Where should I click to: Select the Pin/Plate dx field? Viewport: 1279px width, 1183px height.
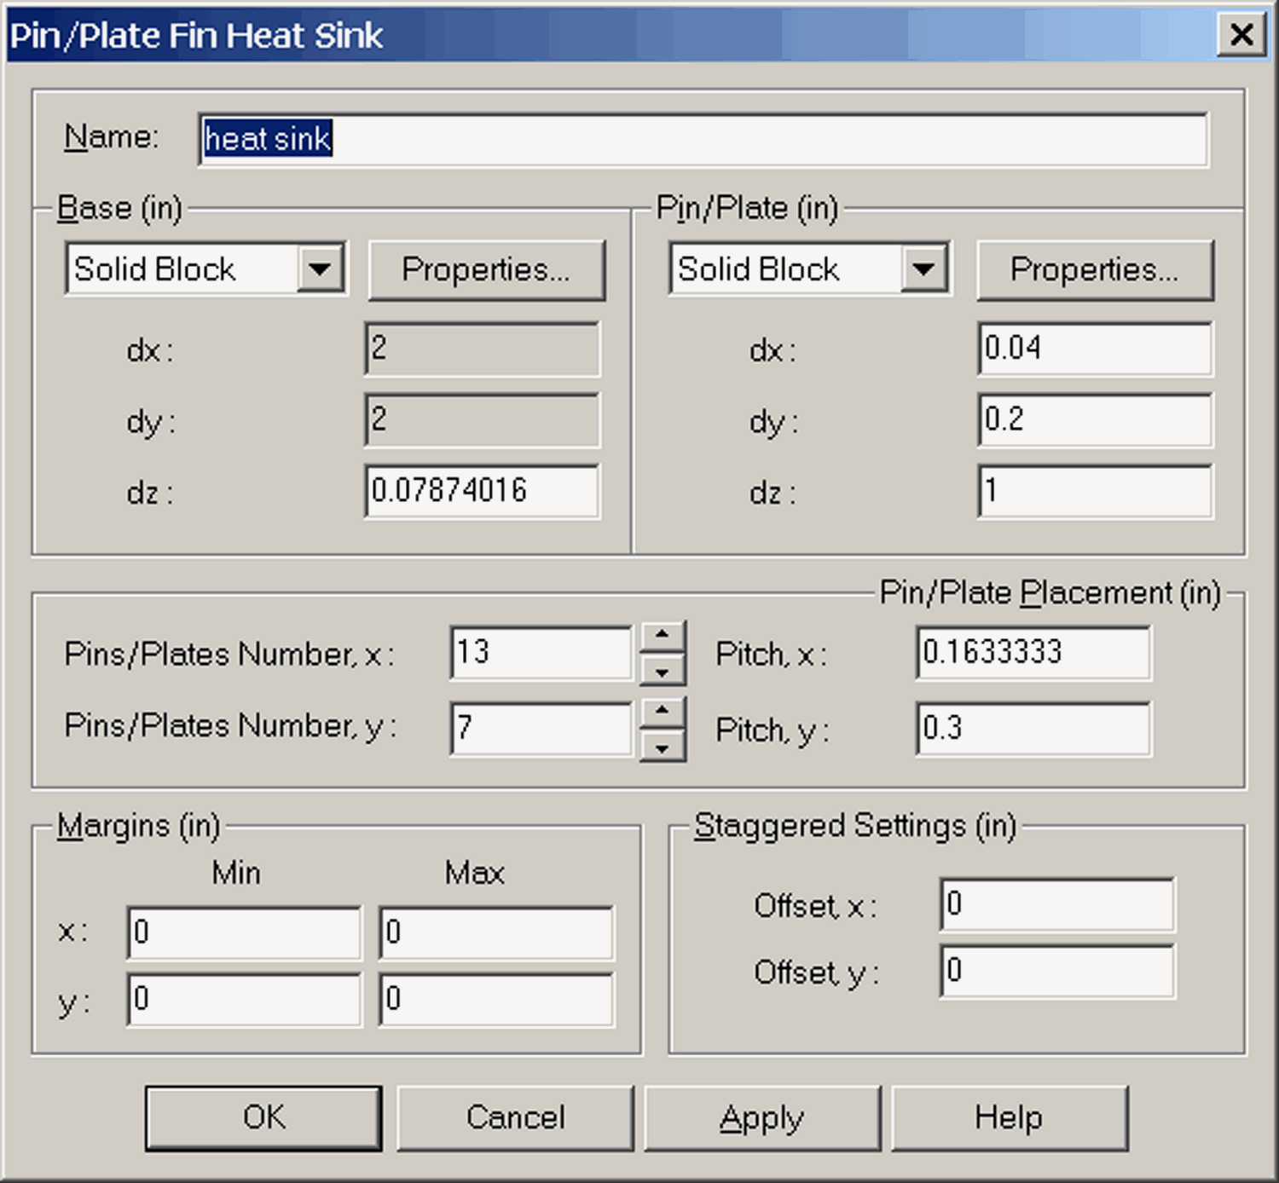(1094, 349)
